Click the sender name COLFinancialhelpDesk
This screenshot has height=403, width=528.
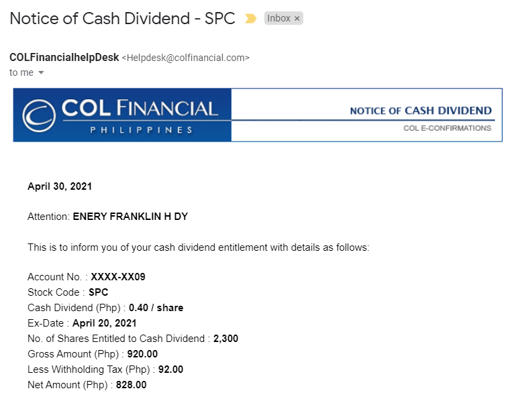[64, 58]
